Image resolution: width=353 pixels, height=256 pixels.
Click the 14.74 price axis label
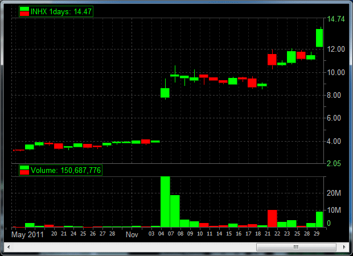[336, 19]
